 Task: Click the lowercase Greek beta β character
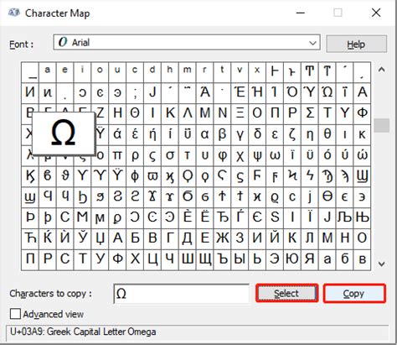222,134
